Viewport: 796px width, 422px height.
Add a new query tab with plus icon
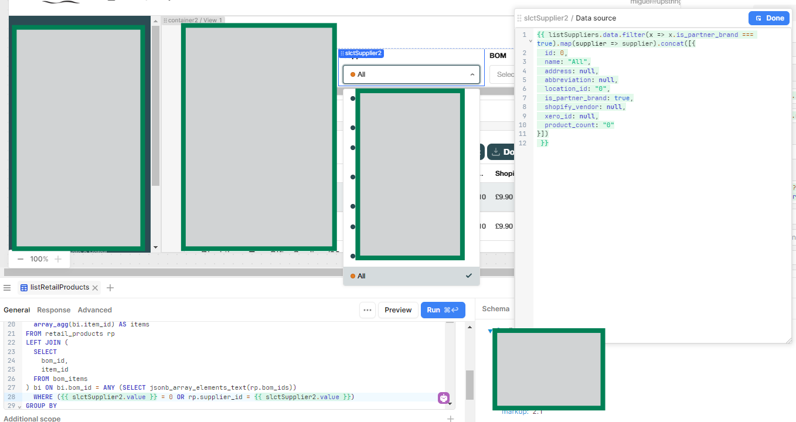click(x=110, y=288)
